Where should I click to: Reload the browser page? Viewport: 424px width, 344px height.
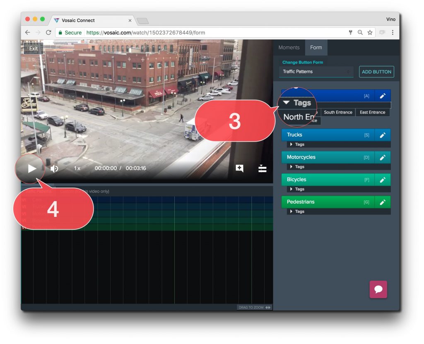[x=48, y=32]
